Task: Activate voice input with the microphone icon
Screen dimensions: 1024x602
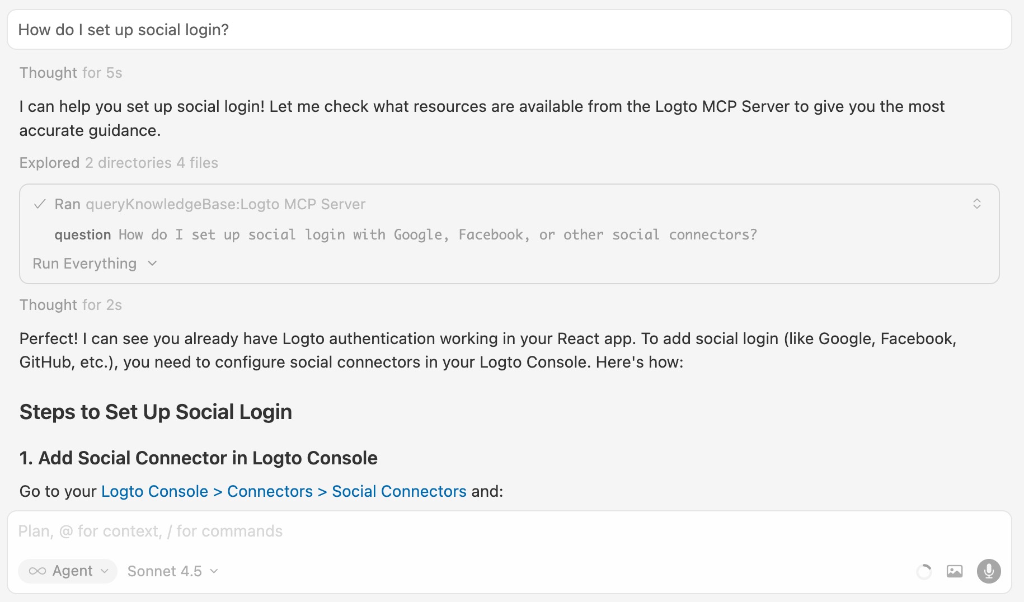Action: click(988, 571)
